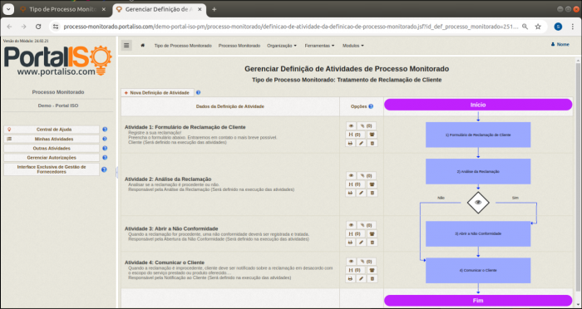This screenshot has width=582, height=309.
Task: Open the H (0) button of Atividade 3
Action: tap(355, 233)
